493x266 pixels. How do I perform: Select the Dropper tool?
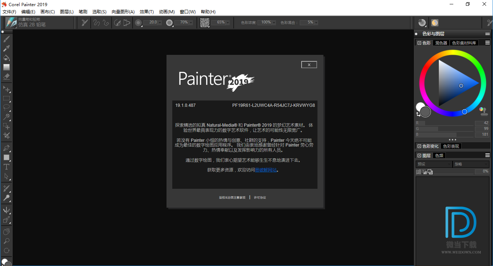coord(6,48)
